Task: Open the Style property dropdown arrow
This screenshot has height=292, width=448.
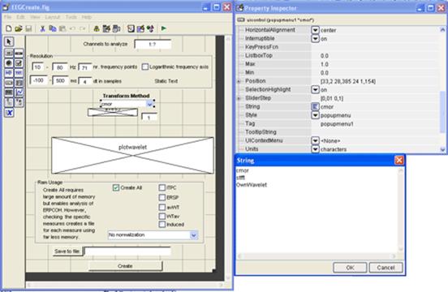Action: tap(315, 115)
